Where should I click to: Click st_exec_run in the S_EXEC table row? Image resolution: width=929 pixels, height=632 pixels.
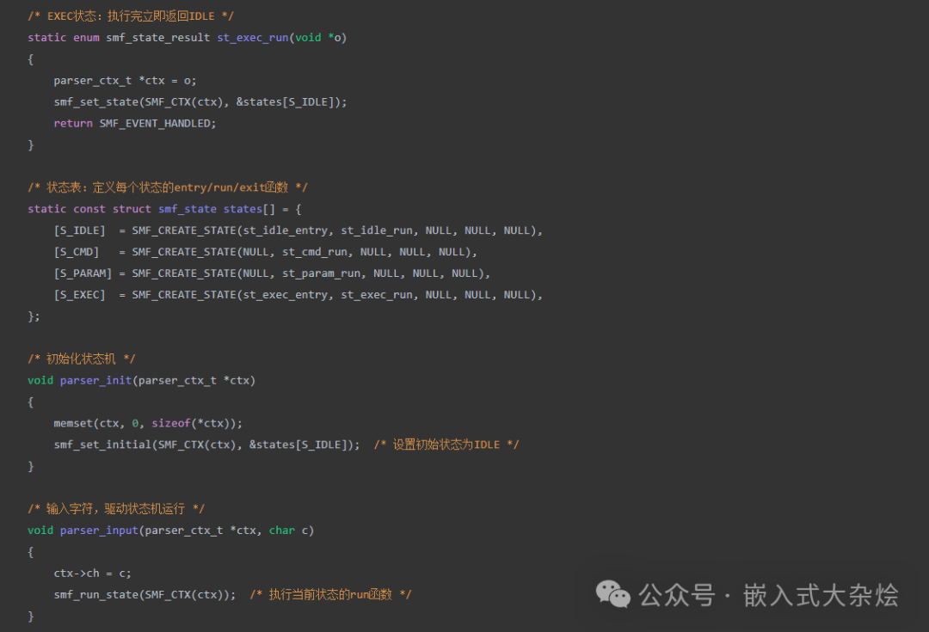click(377, 294)
